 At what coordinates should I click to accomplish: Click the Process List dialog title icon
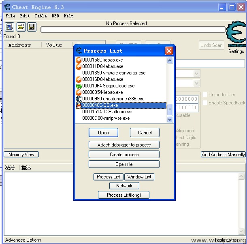[79, 51]
